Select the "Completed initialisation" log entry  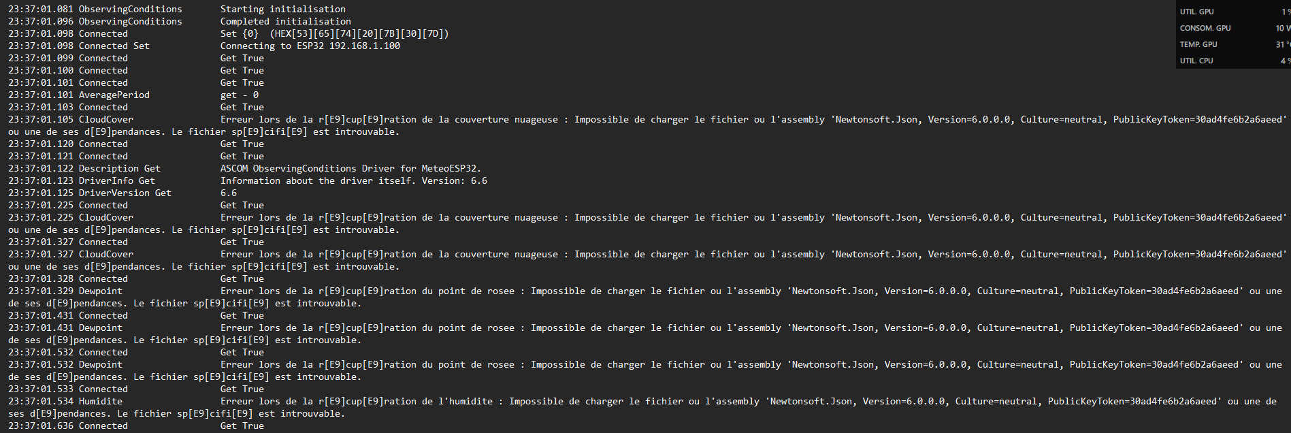[285, 21]
